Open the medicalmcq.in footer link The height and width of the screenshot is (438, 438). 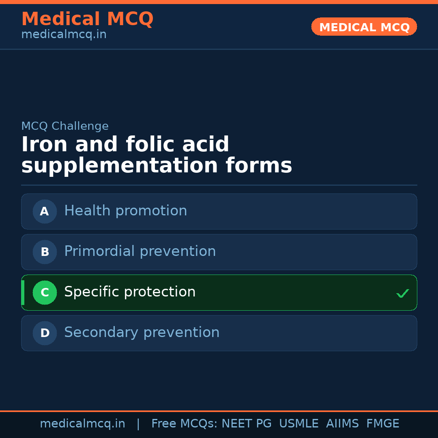pyautogui.click(x=82, y=424)
